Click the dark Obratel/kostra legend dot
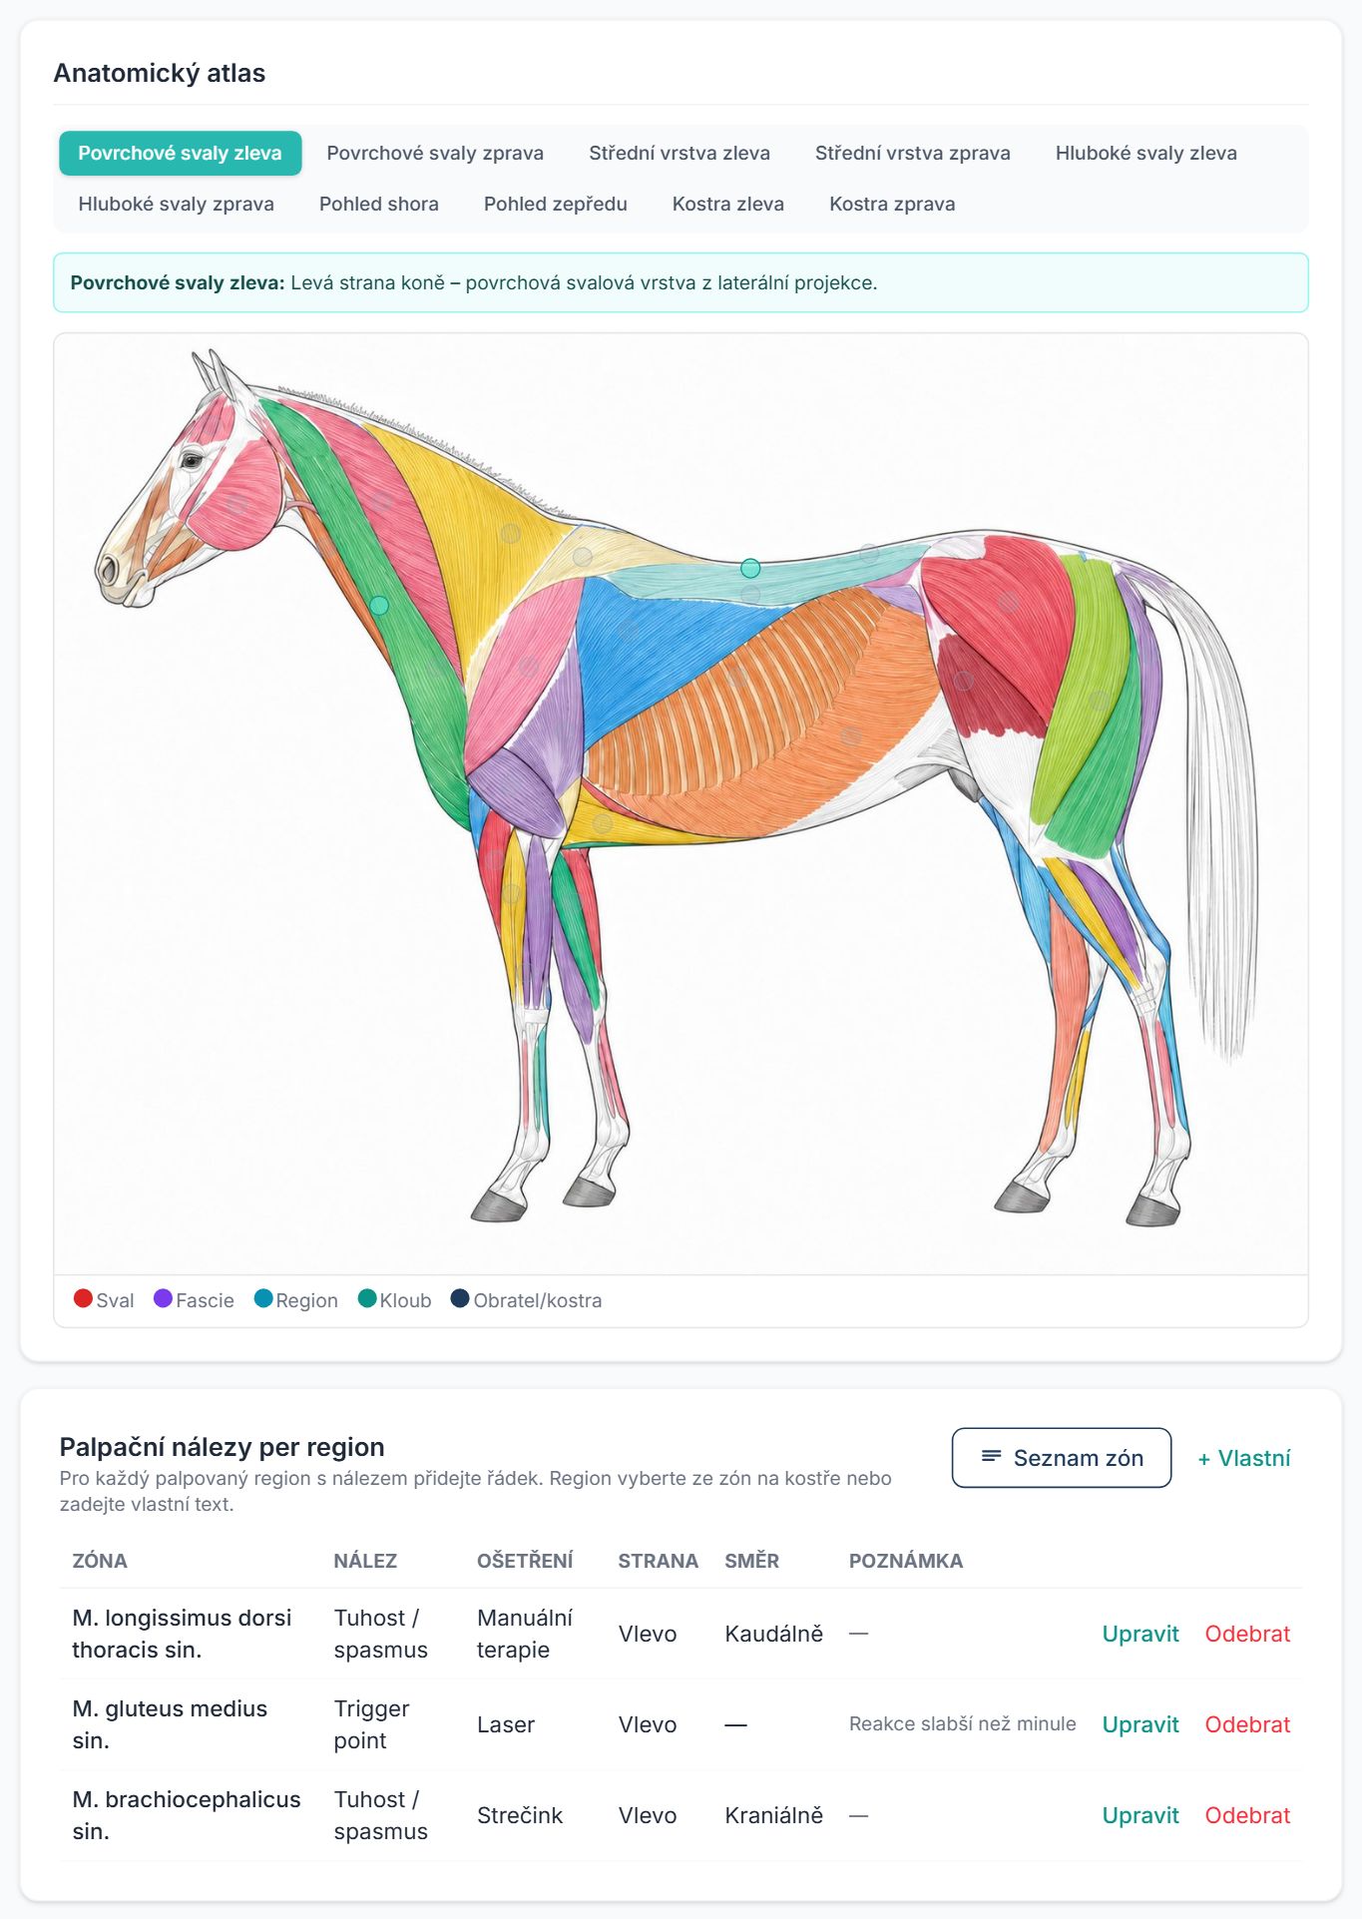 click(x=460, y=1298)
